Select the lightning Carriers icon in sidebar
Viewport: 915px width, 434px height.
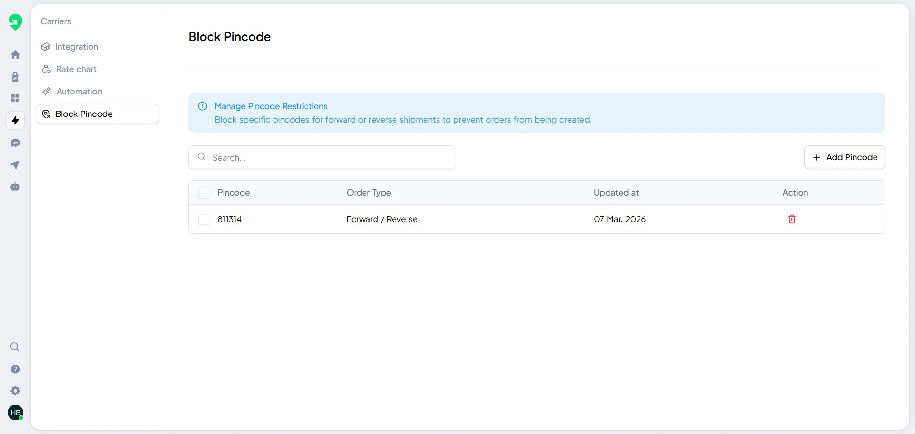[x=15, y=120]
